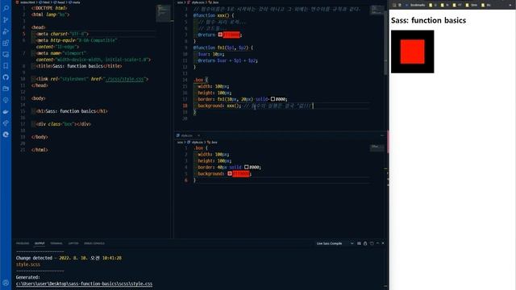The image size is (516, 290).
Task: Open the Source Control view
Action: pos(6,20)
